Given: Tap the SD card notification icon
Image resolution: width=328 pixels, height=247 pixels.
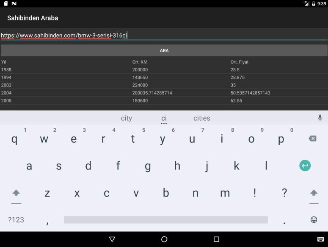Looking at the screenshot, I should (6, 3).
